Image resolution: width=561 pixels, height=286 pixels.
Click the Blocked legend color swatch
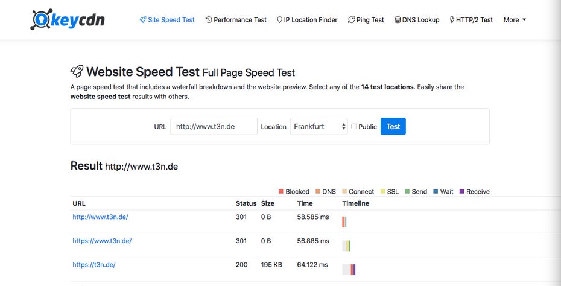tap(281, 191)
